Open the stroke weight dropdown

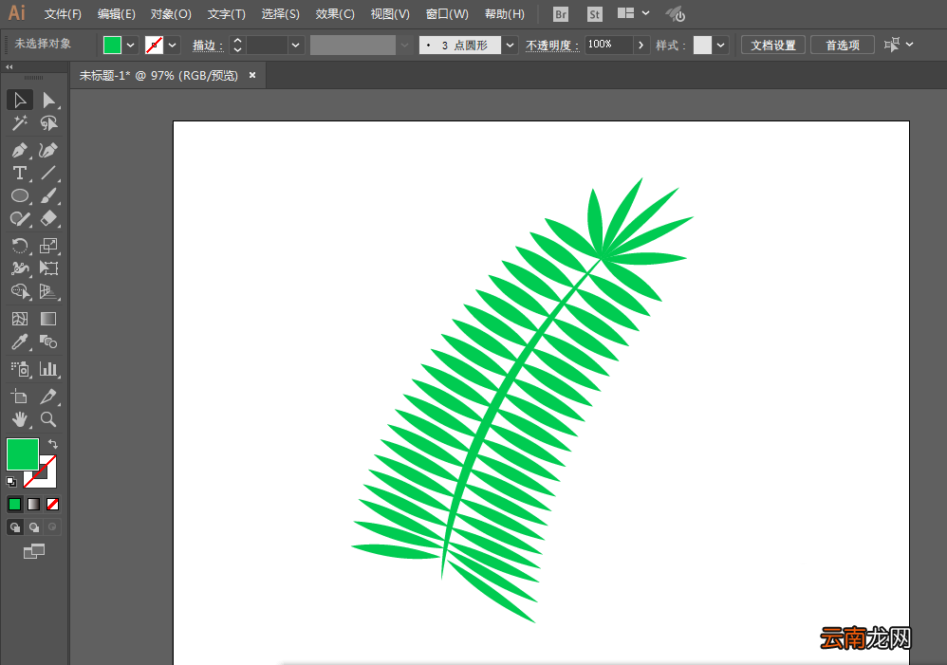(x=295, y=45)
